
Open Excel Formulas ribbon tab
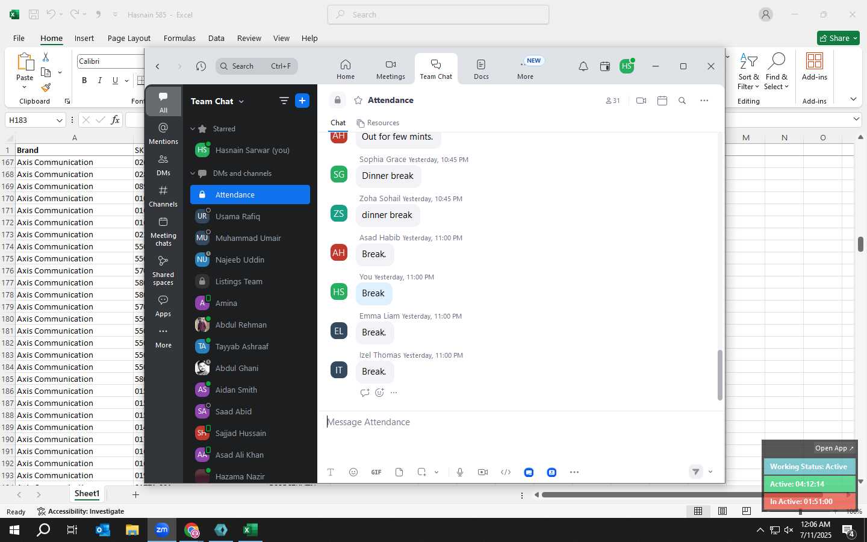coord(179,38)
